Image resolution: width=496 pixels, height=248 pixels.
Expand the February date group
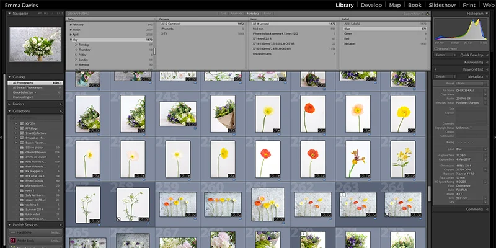click(71, 25)
